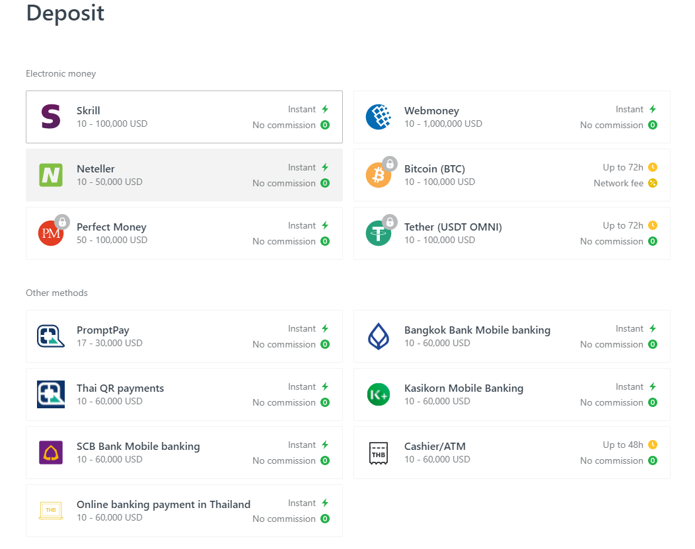The image size is (695, 549).
Task: Open the Thai QR payments deposit option
Action: pos(120,388)
